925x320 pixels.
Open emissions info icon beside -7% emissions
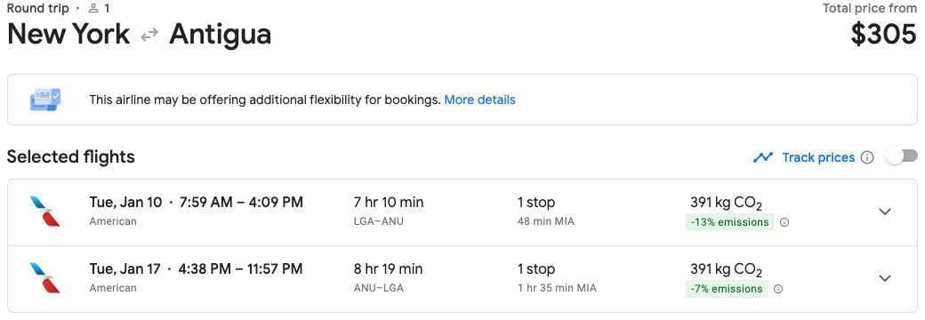tap(778, 290)
